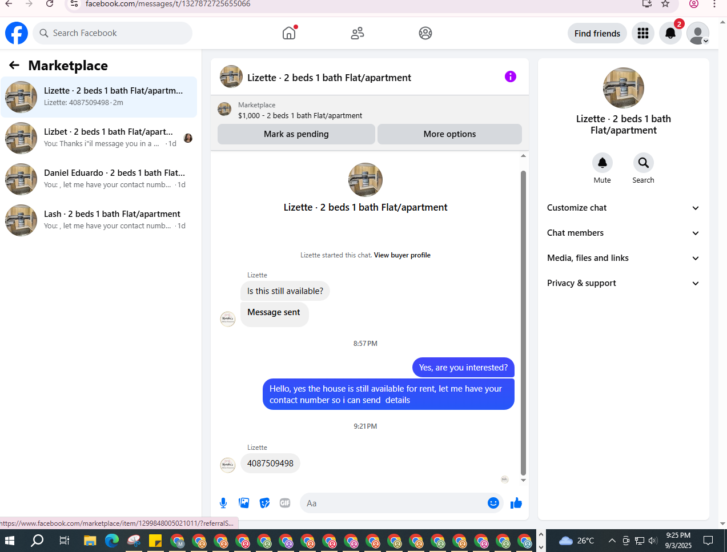Bookmark this page star icon
727x552 pixels.
tap(665, 4)
